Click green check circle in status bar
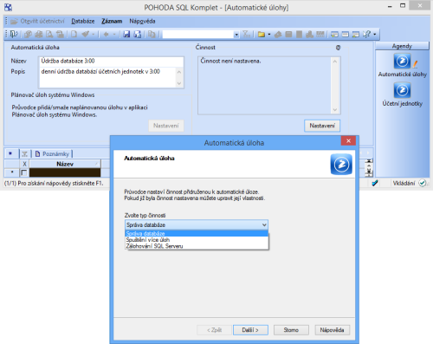Image resolution: width=433 pixels, height=344 pixels. (423, 183)
